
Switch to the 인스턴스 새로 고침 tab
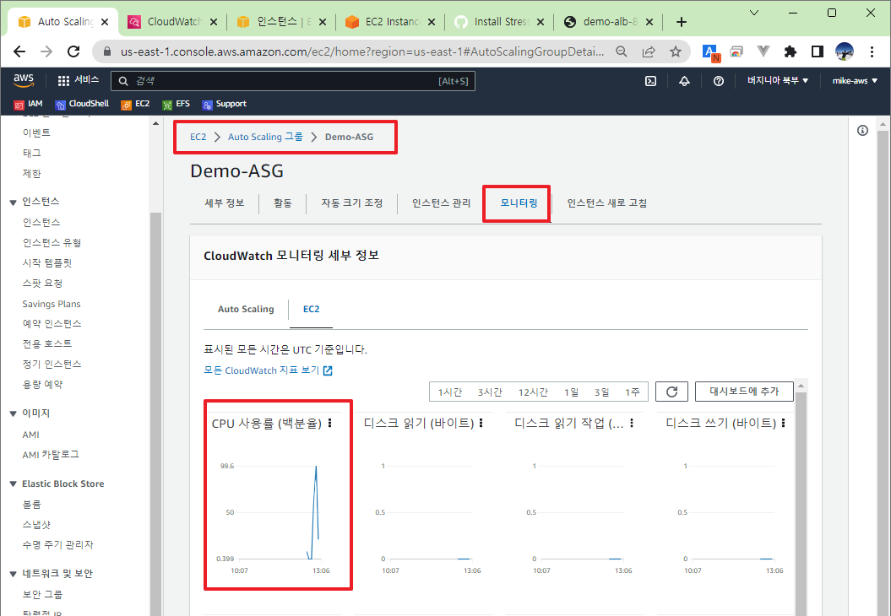pyautogui.click(x=607, y=203)
